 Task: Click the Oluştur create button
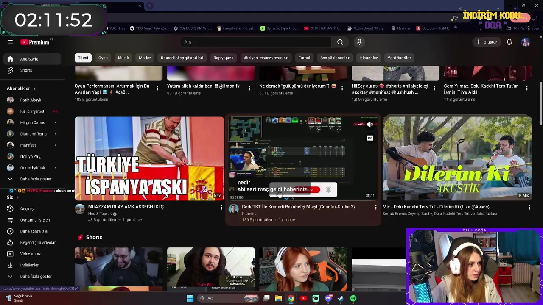(x=486, y=42)
